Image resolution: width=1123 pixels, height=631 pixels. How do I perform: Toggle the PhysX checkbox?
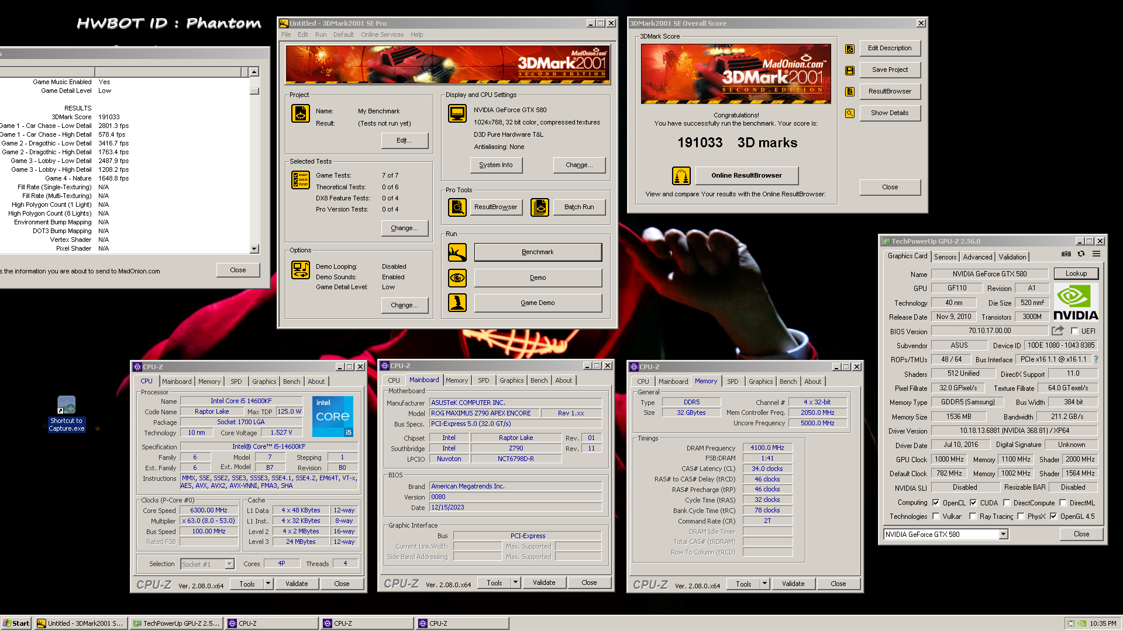[x=1021, y=516]
